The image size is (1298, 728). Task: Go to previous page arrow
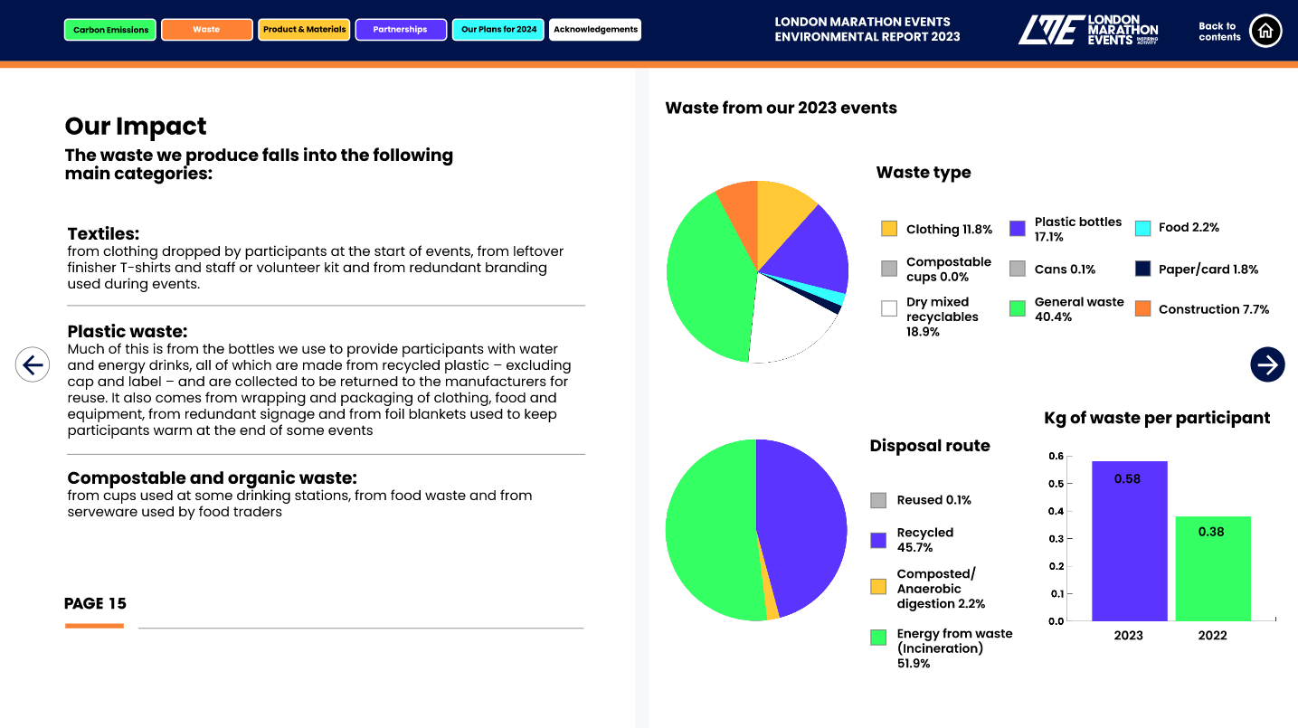coord(33,364)
